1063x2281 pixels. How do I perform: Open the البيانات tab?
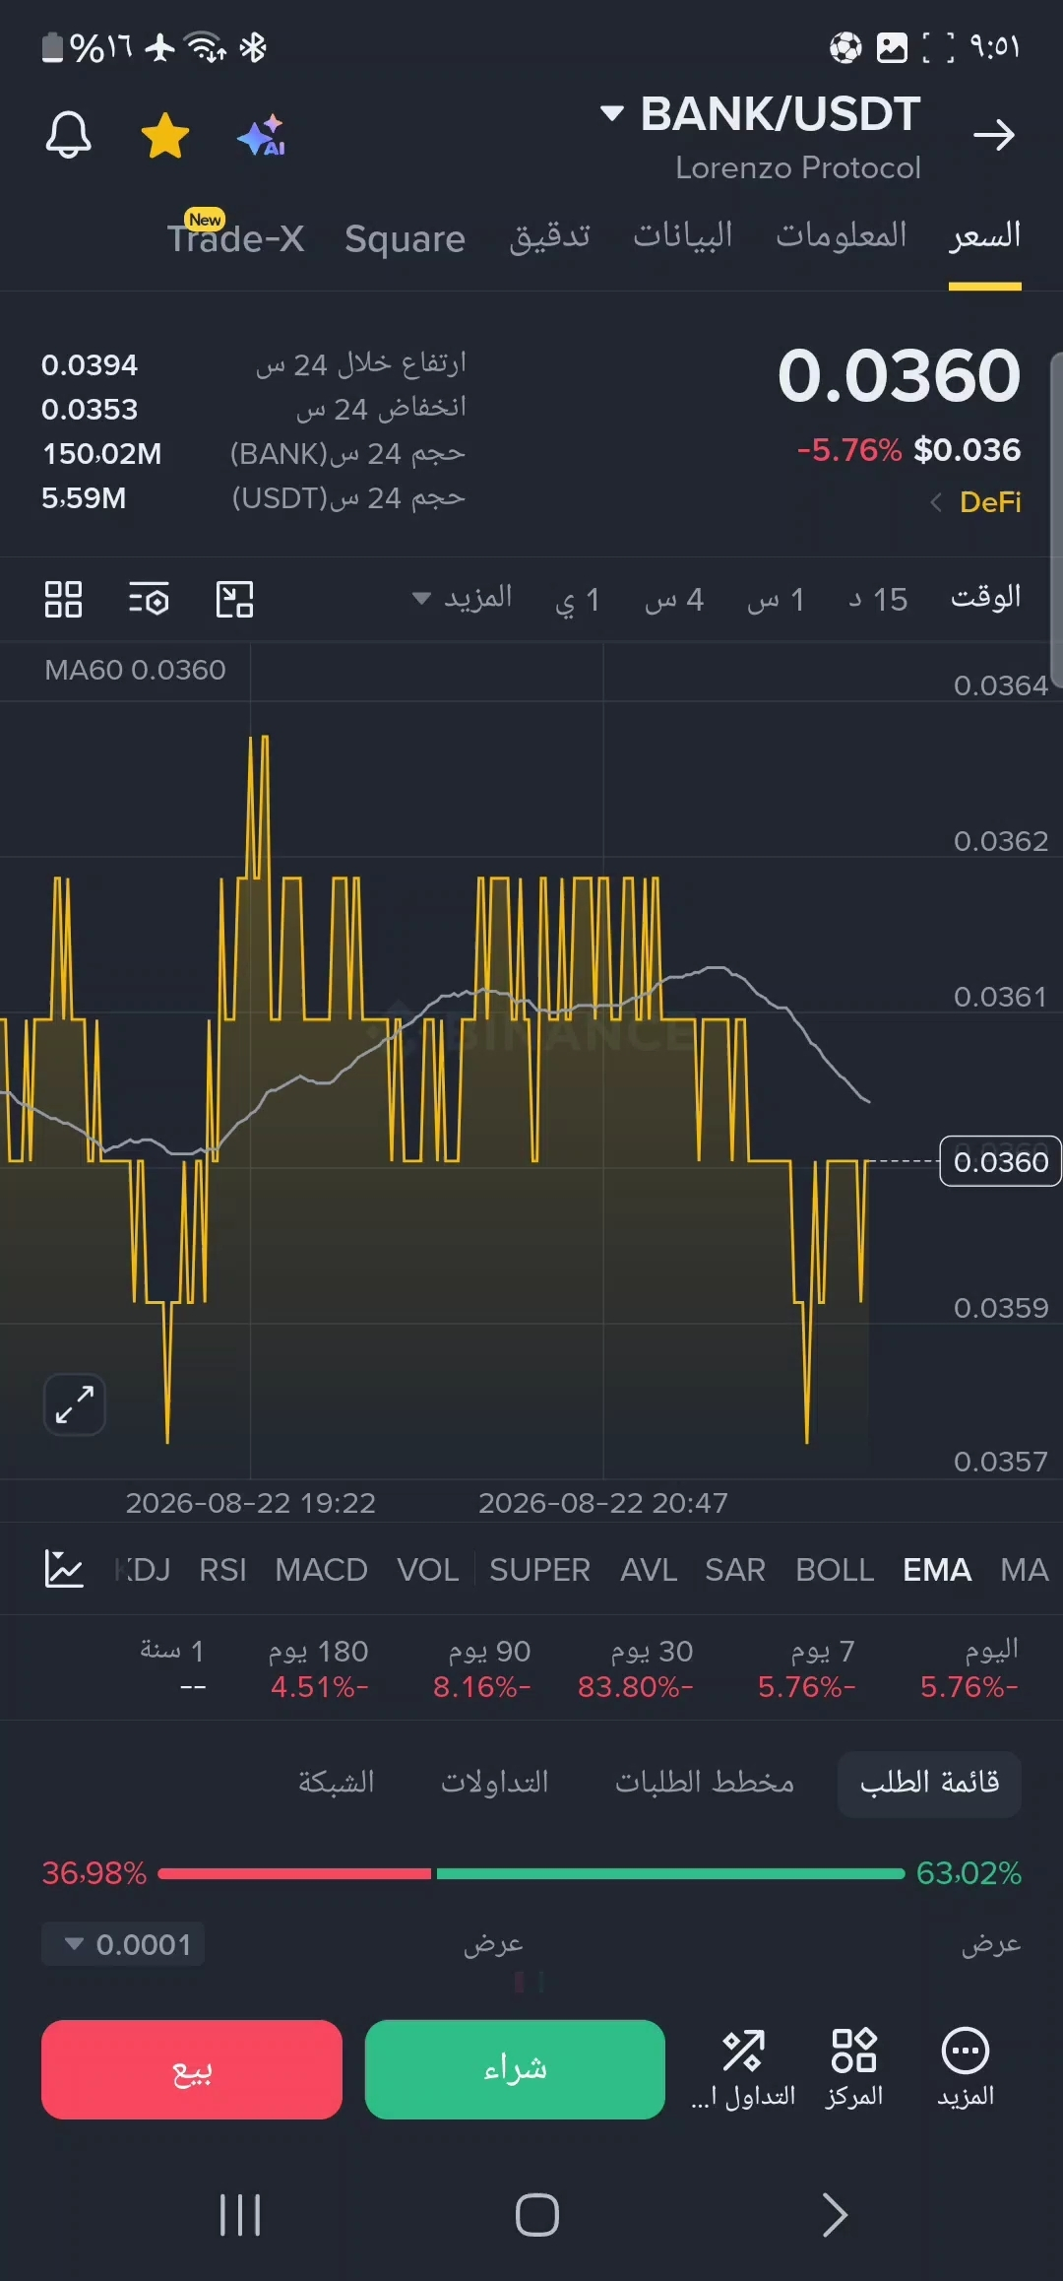[683, 235]
